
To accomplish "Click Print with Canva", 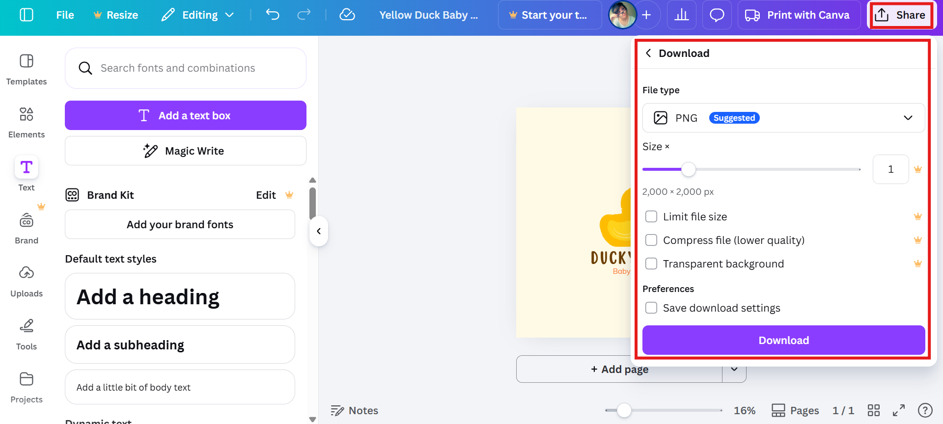I will tap(799, 15).
